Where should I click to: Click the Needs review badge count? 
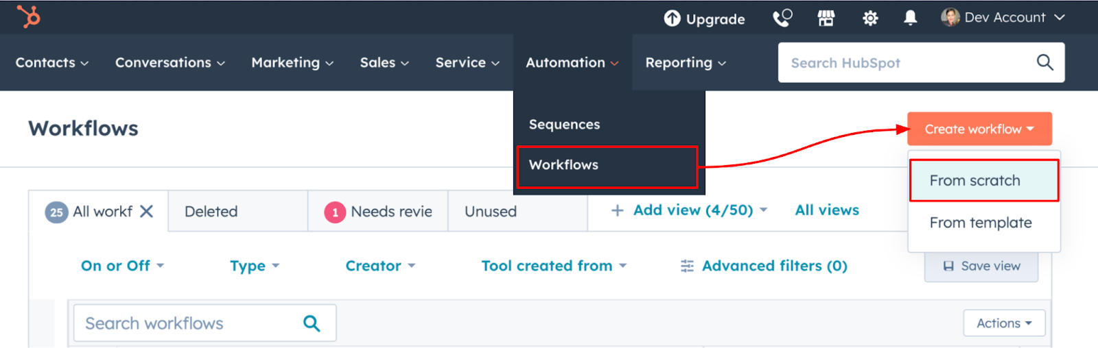point(335,212)
